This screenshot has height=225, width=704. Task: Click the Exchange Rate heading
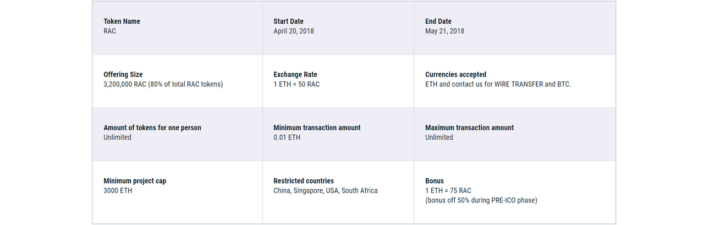[295, 75]
